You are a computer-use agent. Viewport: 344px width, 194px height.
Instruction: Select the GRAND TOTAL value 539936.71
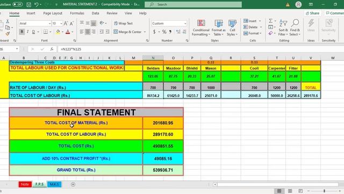click(163, 170)
